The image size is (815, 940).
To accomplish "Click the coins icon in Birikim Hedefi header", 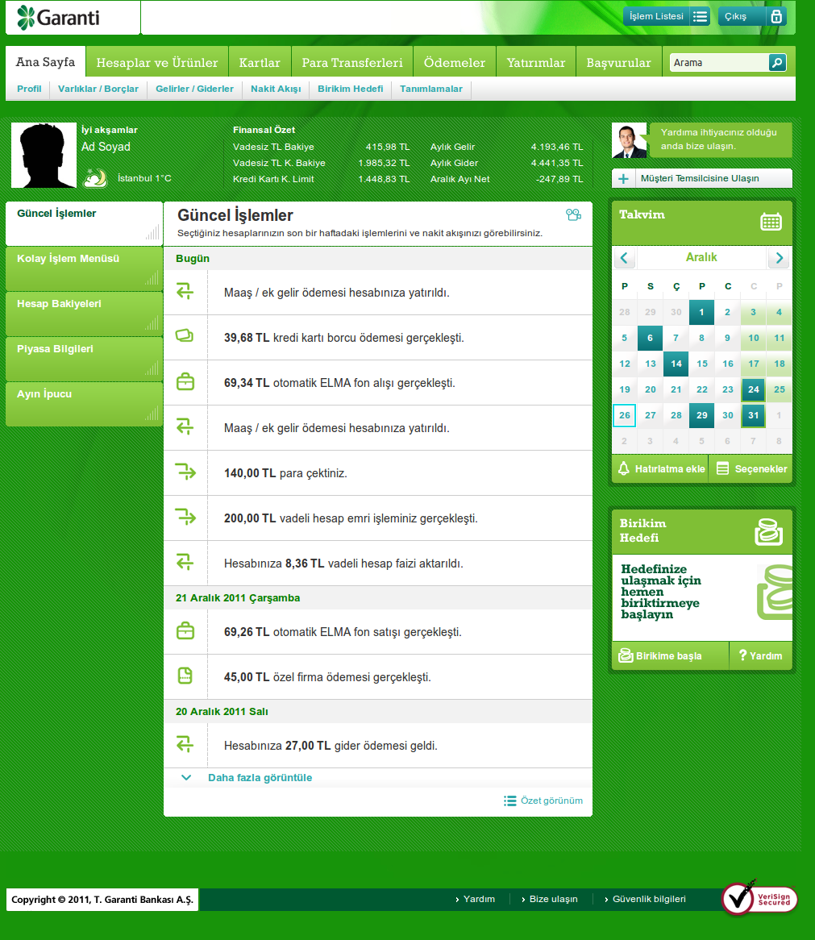I will click(768, 532).
